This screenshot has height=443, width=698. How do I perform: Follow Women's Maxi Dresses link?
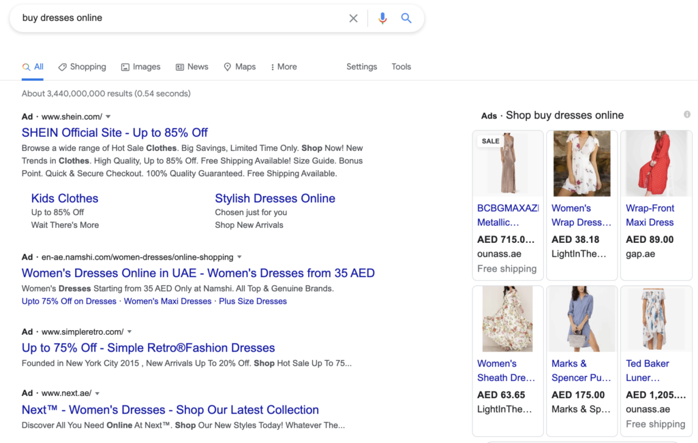[x=168, y=301]
